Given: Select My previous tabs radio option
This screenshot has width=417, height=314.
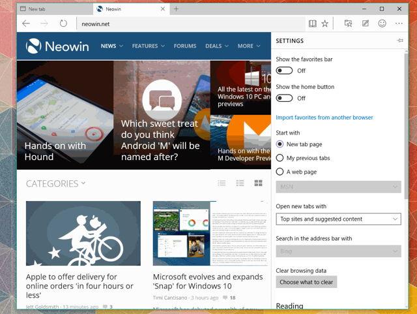Looking at the screenshot, I should tap(280, 158).
